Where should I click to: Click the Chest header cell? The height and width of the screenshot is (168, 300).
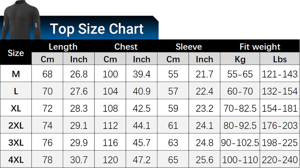pyautogui.click(x=126, y=47)
